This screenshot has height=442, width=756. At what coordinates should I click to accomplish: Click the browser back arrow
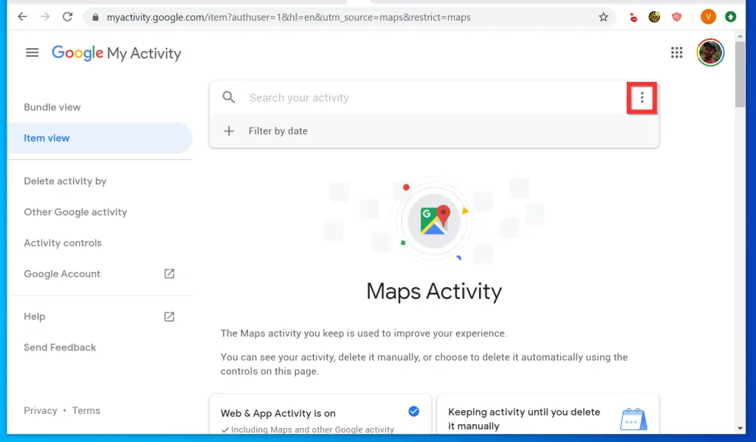coord(22,17)
